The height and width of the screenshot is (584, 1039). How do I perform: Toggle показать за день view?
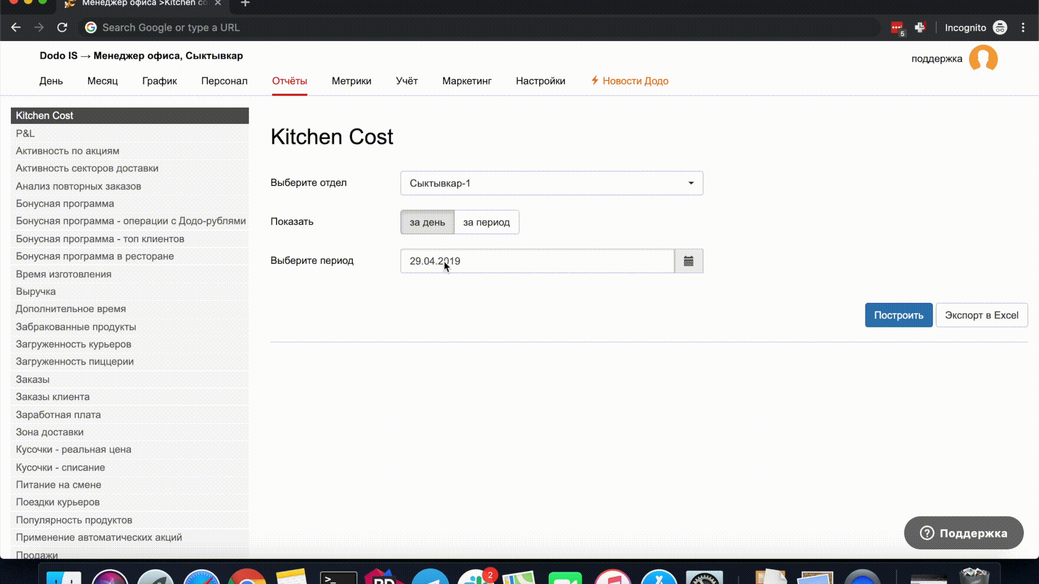(427, 222)
